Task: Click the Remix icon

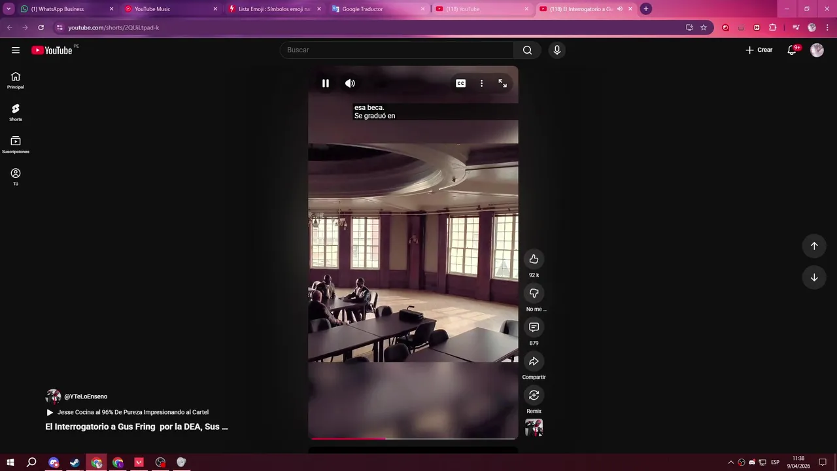Action: point(534,395)
